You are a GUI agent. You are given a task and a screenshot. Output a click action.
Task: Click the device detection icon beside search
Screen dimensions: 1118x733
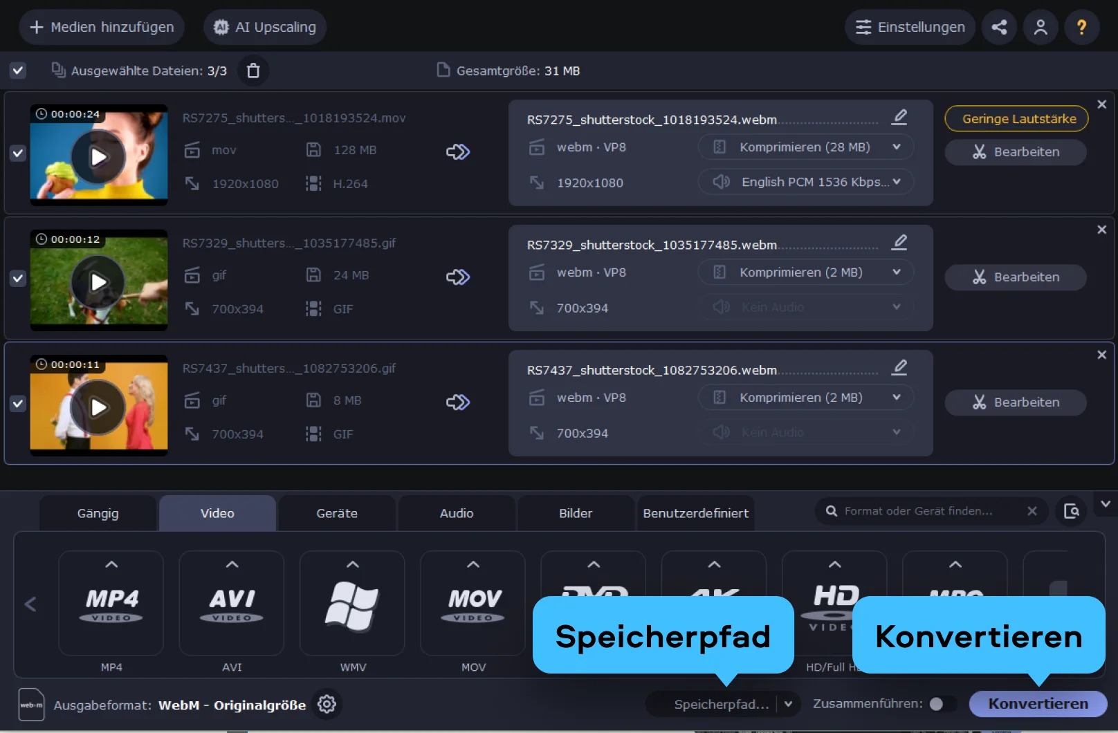pyautogui.click(x=1071, y=511)
